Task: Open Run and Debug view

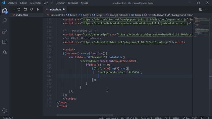Action: (5, 31)
